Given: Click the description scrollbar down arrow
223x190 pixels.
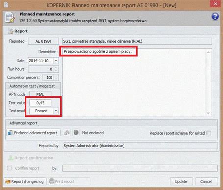Looking at the screenshot, I should pos(208,113).
